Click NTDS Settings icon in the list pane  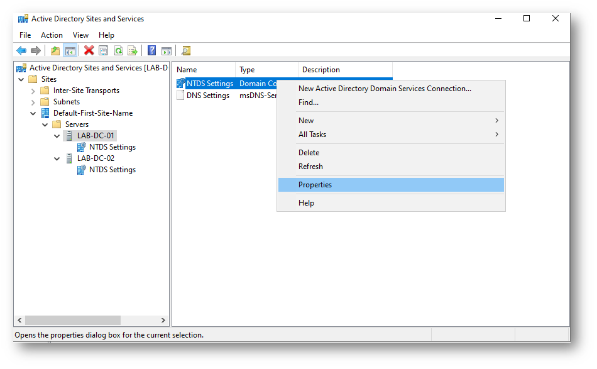181,84
